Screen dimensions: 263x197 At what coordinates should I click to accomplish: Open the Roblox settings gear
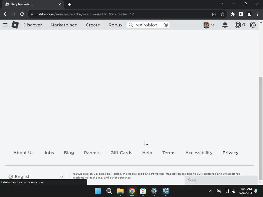point(253,25)
